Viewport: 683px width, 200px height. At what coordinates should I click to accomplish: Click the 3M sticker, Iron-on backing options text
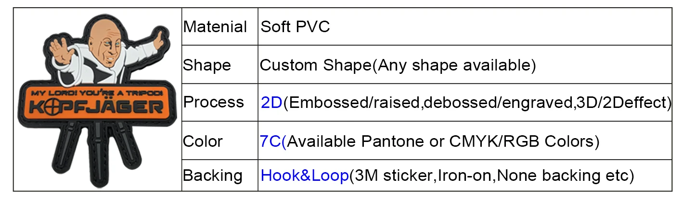(491, 176)
